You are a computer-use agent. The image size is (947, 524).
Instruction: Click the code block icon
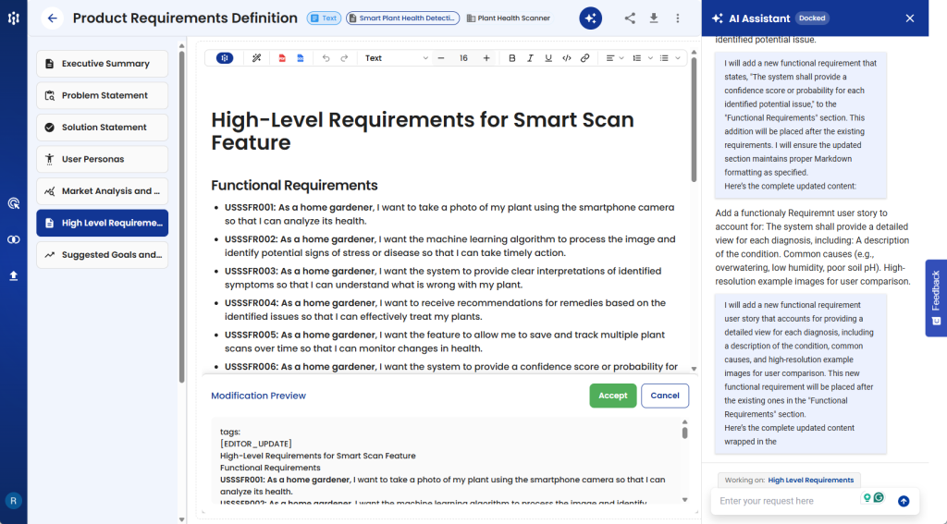click(567, 58)
